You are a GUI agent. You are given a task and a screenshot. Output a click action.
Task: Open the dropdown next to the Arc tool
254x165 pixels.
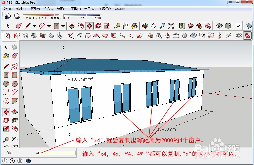[x=49, y=26]
